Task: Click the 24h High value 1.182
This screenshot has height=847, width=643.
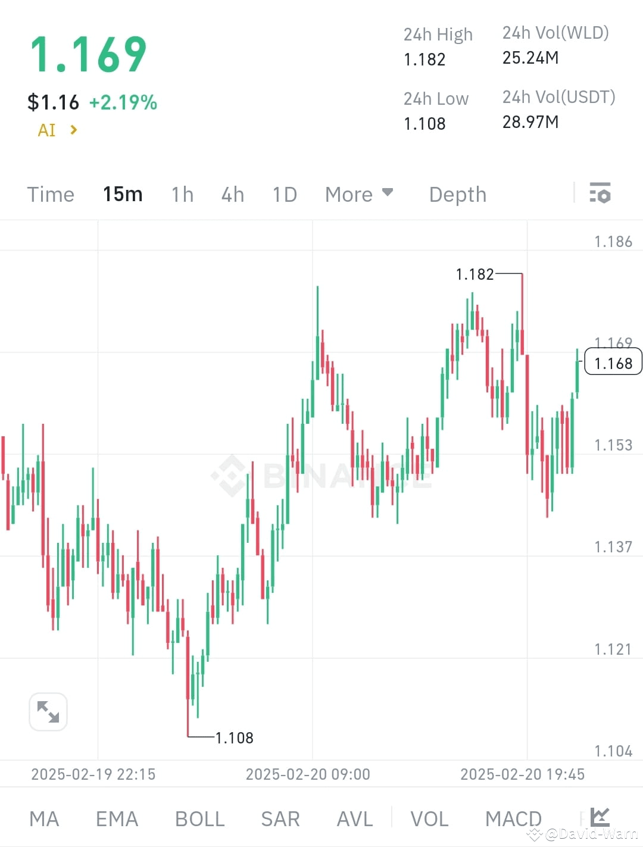Action: (424, 59)
